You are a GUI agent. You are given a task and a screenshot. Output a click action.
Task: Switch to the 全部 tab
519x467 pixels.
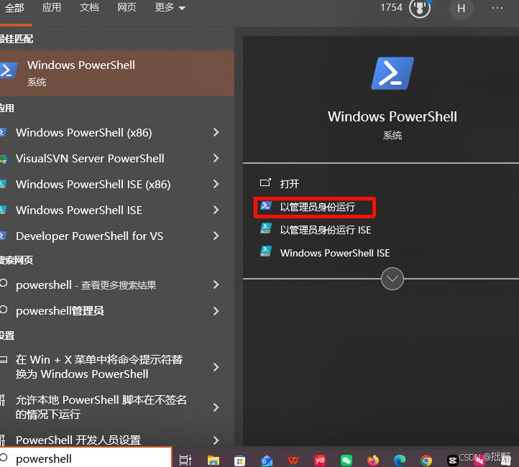(x=14, y=8)
